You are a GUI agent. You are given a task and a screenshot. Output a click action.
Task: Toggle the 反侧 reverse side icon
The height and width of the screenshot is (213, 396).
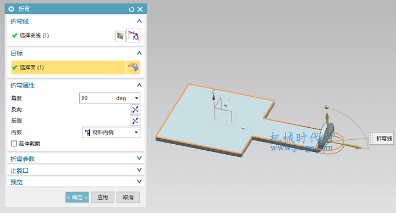(135, 121)
